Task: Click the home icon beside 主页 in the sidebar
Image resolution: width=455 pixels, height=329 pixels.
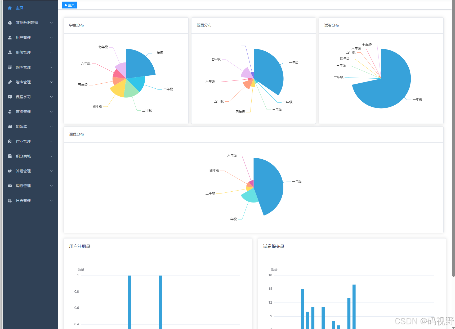Action: click(10, 8)
